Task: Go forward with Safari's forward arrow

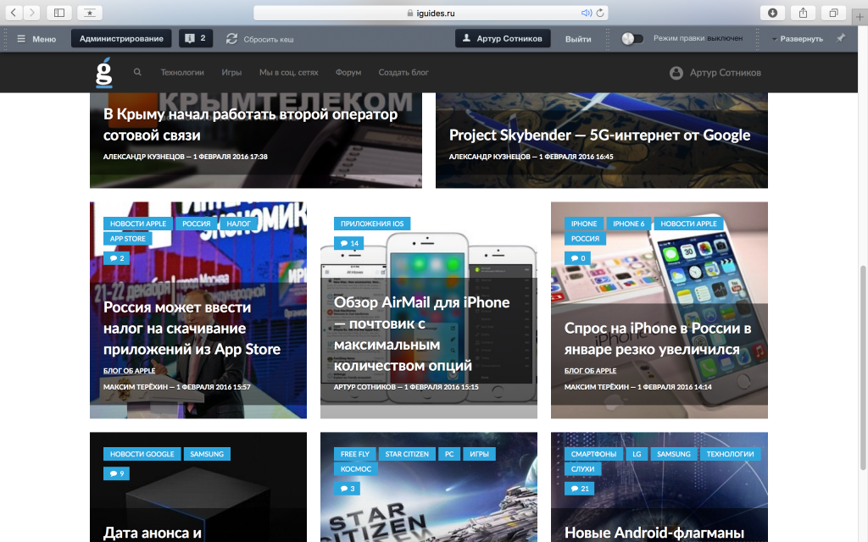Action: [x=31, y=12]
